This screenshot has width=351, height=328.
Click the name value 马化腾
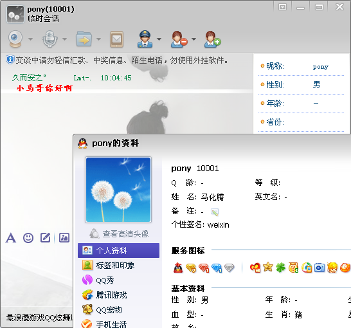(212, 197)
